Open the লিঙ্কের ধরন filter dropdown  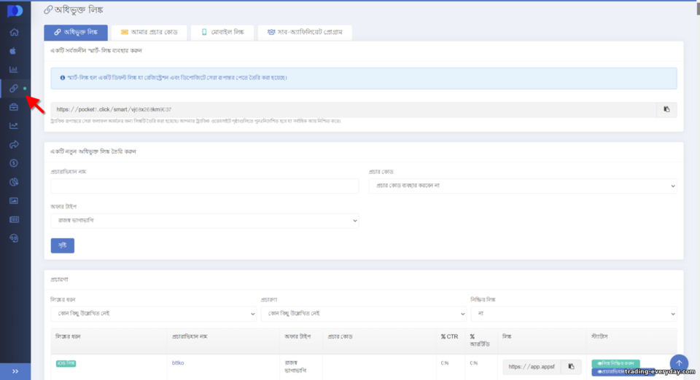click(154, 314)
